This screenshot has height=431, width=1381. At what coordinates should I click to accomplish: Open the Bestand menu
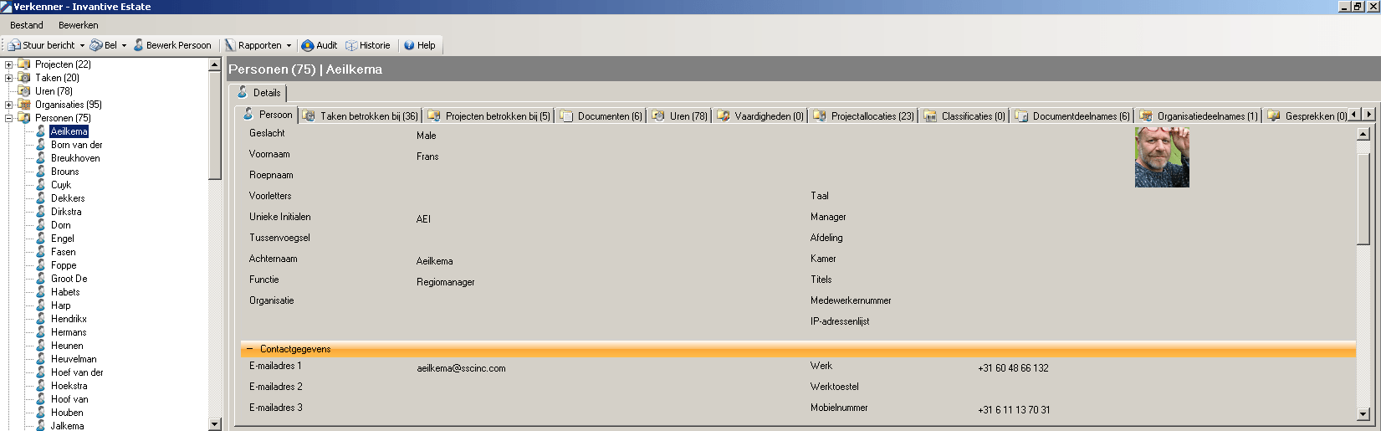tap(27, 25)
